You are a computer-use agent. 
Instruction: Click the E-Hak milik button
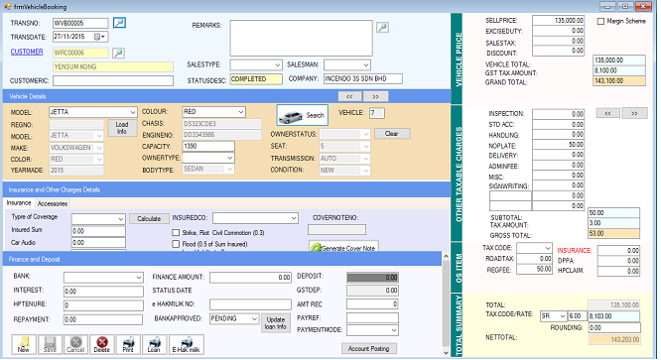(x=187, y=344)
